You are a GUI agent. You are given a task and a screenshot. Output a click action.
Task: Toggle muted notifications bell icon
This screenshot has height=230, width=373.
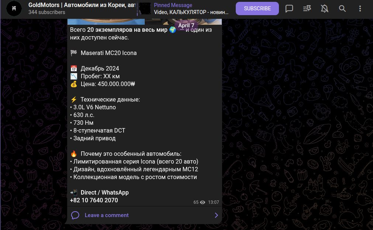coord(324,8)
